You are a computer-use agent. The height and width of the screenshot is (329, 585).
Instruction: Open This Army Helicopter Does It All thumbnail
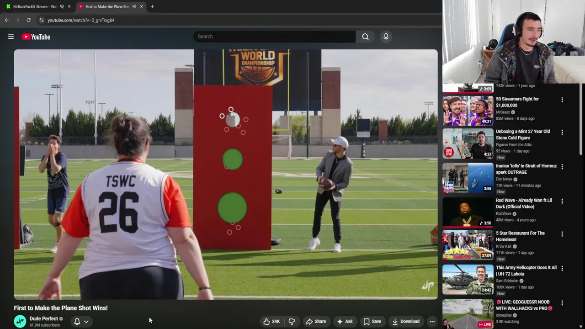(x=468, y=280)
